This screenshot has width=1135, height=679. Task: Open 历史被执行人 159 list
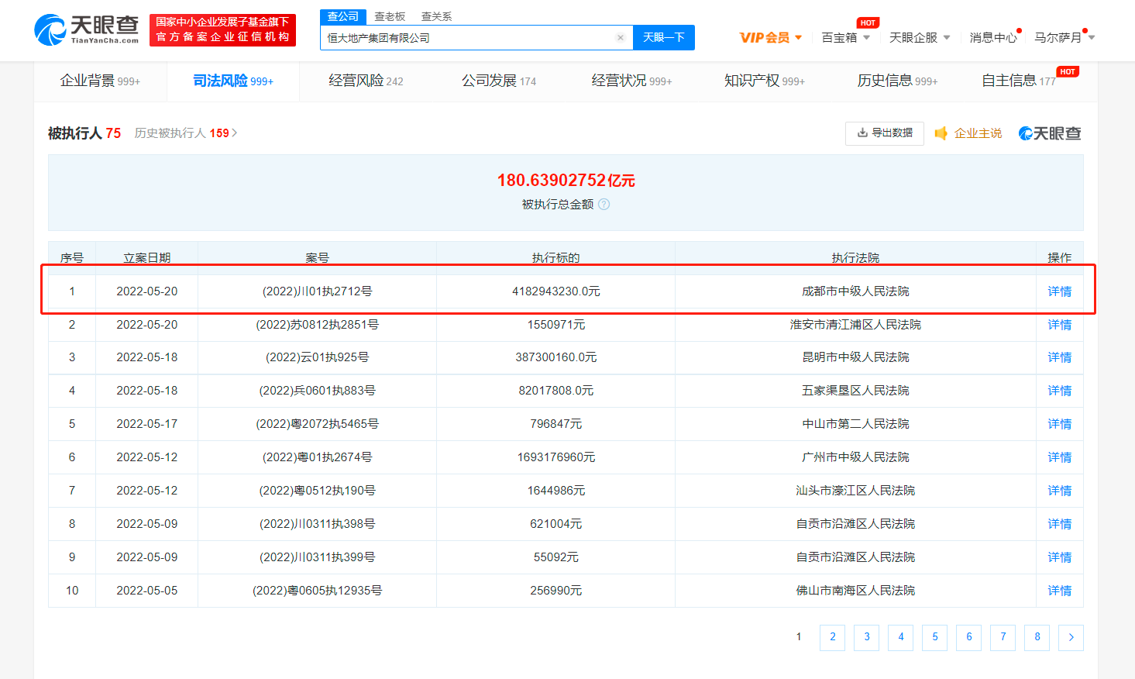186,133
